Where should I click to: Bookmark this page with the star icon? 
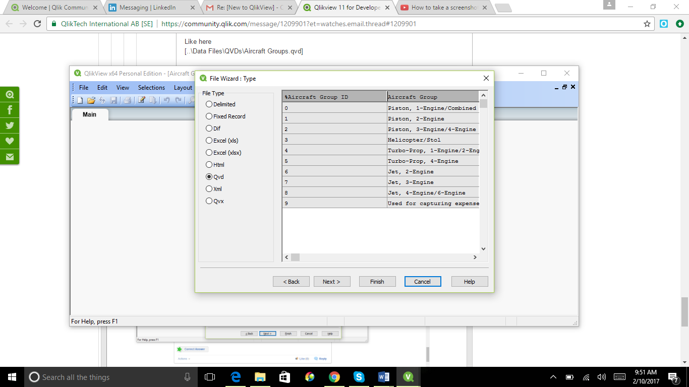647,24
